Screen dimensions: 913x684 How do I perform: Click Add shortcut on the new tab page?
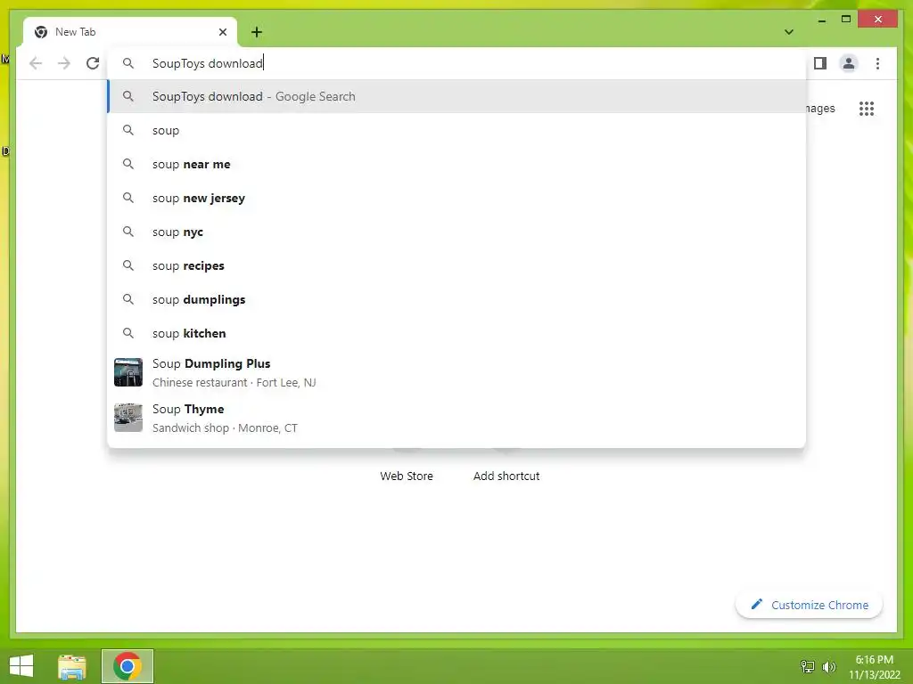coord(506,476)
